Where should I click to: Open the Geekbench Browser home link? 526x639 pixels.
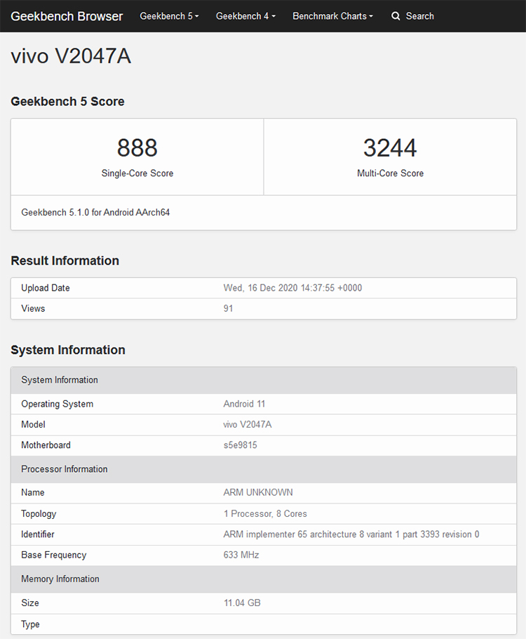67,16
